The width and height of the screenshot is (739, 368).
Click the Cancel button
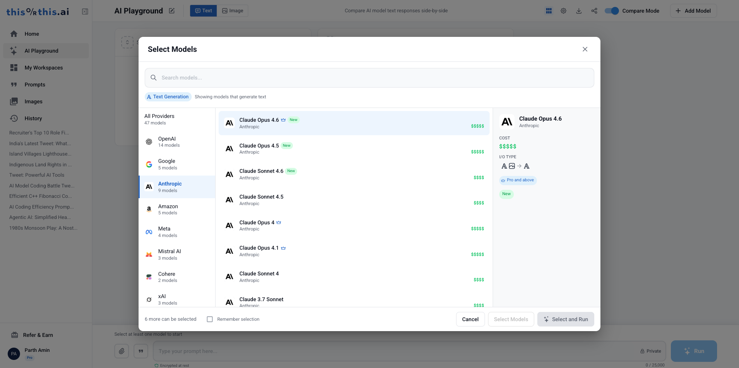point(470,319)
